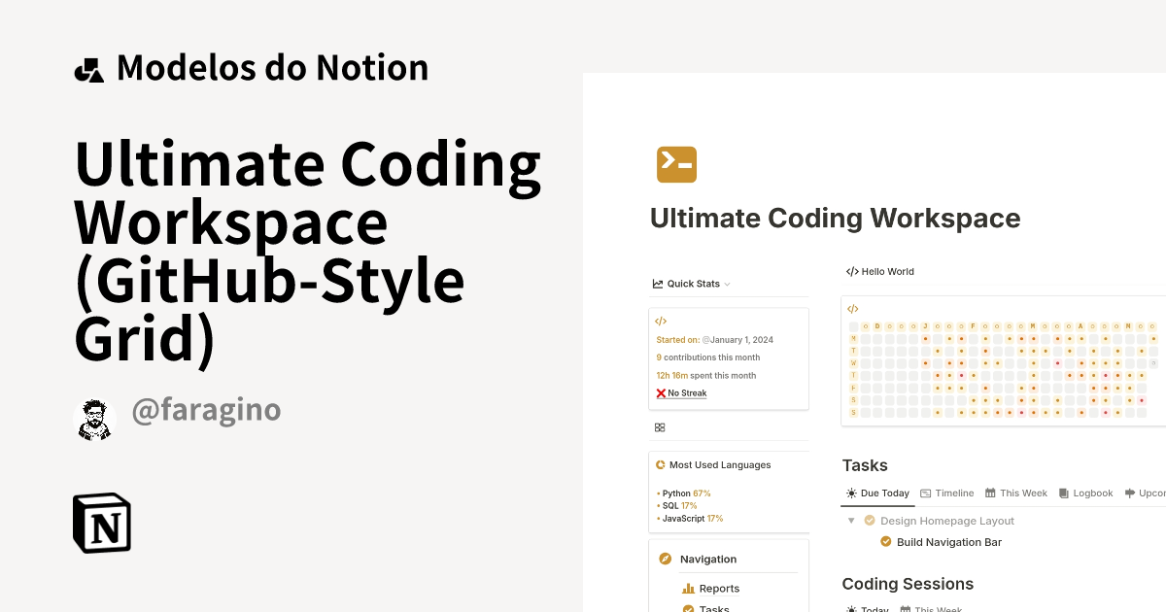
Task: Click the Reports link in Navigation
Action: 719,588
